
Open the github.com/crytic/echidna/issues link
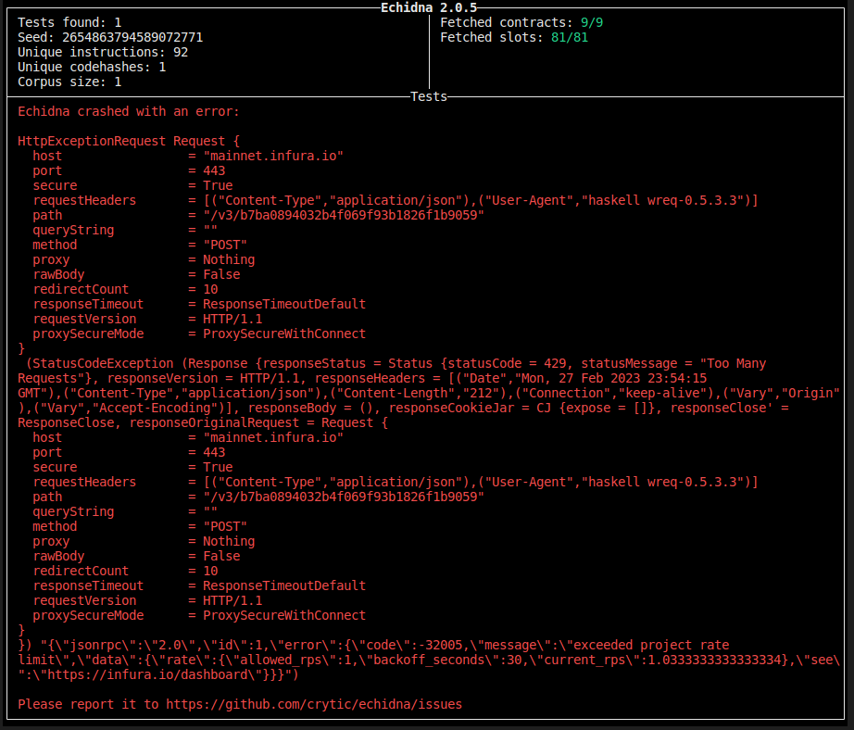click(x=314, y=704)
